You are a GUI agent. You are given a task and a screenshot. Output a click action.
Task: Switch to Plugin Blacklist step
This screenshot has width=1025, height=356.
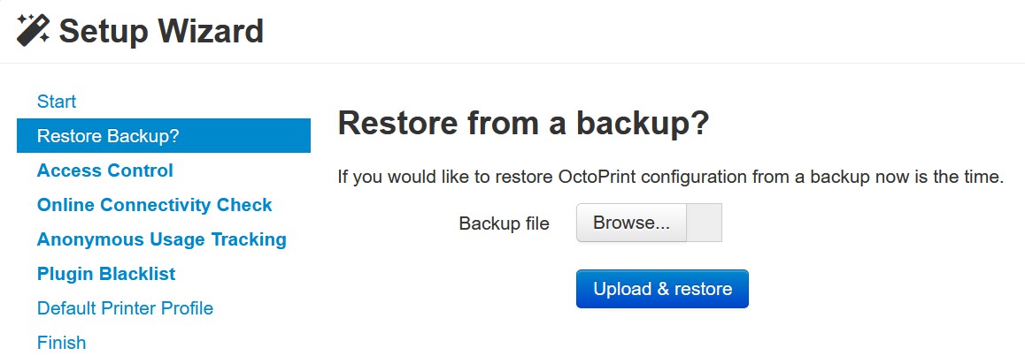[x=106, y=274]
